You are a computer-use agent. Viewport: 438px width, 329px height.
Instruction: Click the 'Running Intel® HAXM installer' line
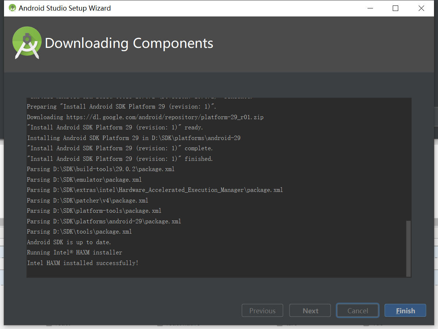point(74,252)
